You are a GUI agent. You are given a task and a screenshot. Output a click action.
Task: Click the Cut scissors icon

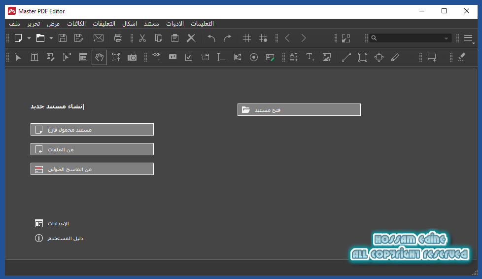142,38
